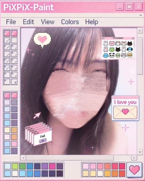Choose the pale yellow swatch in side palette
This screenshot has width=145, height=181.
click(x=7, y=130)
